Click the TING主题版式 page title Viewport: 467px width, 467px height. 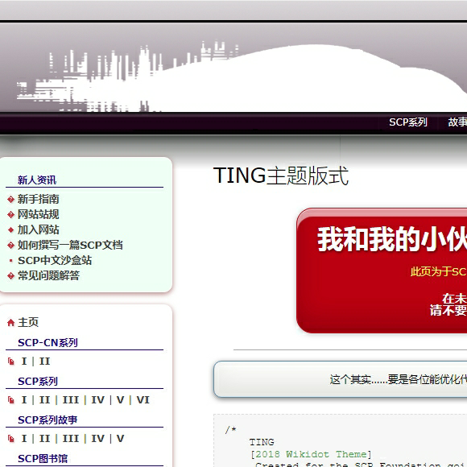tap(281, 176)
